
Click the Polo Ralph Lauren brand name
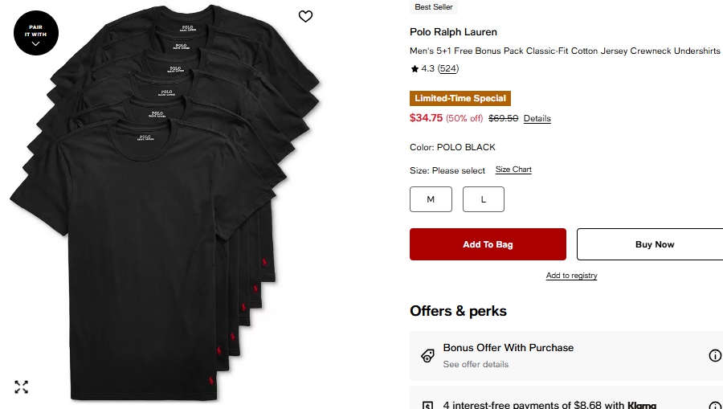click(x=453, y=32)
